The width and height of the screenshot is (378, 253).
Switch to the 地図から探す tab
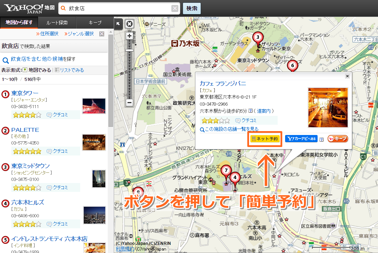(19, 22)
